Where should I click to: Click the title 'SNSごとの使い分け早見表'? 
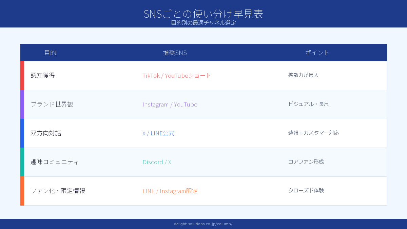pyautogui.click(x=203, y=14)
